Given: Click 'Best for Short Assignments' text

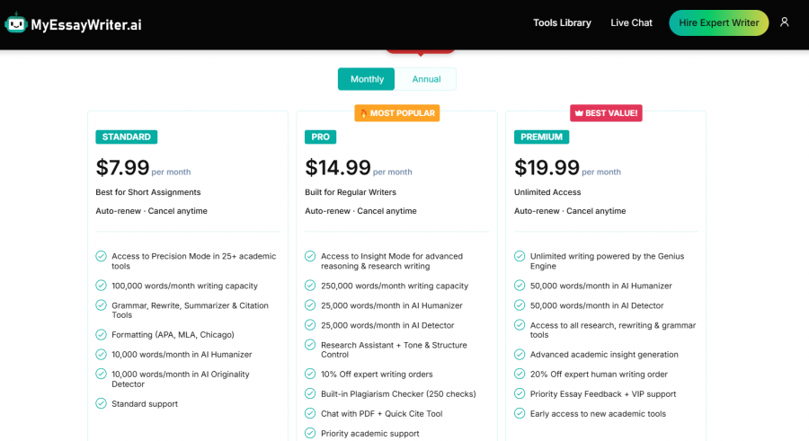Looking at the screenshot, I should pos(148,192).
